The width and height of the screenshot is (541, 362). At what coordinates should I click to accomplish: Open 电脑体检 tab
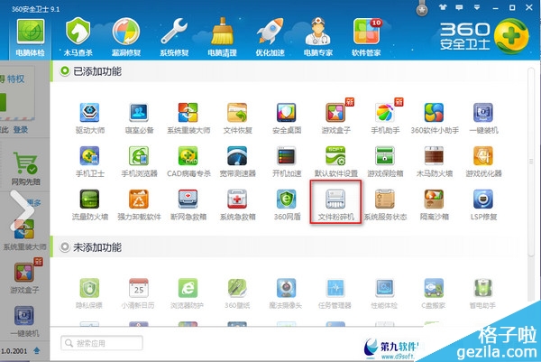click(x=31, y=38)
